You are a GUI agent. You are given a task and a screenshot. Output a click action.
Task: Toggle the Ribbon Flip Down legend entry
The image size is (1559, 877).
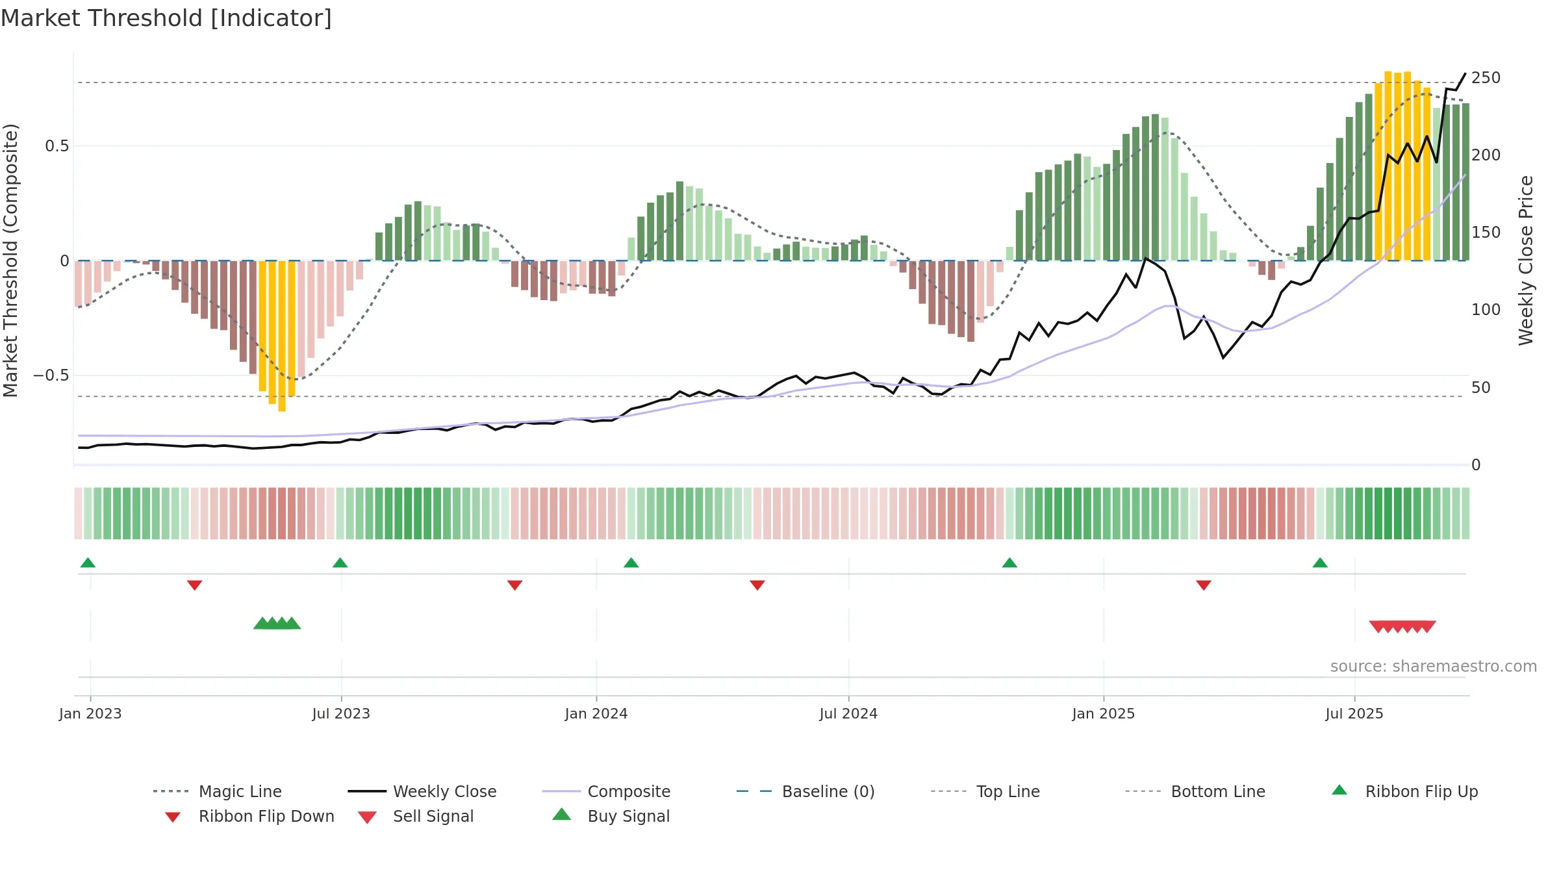pos(249,816)
